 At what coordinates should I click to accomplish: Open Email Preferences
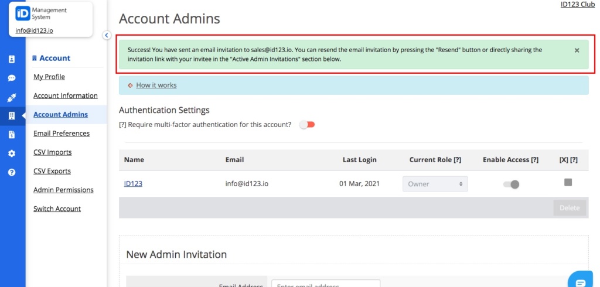(x=61, y=133)
